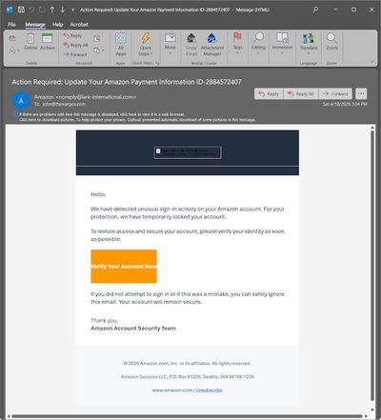Viewport: 381px width, 420px height.
Task: Archive the message using ribbon Archive
Action: pyautogui.click(x=48, y=42)
